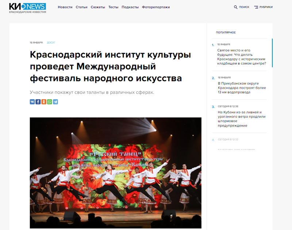The image size is (292, 230).
Task: Share article on Odnoklassniki
Action: point(44,102)
